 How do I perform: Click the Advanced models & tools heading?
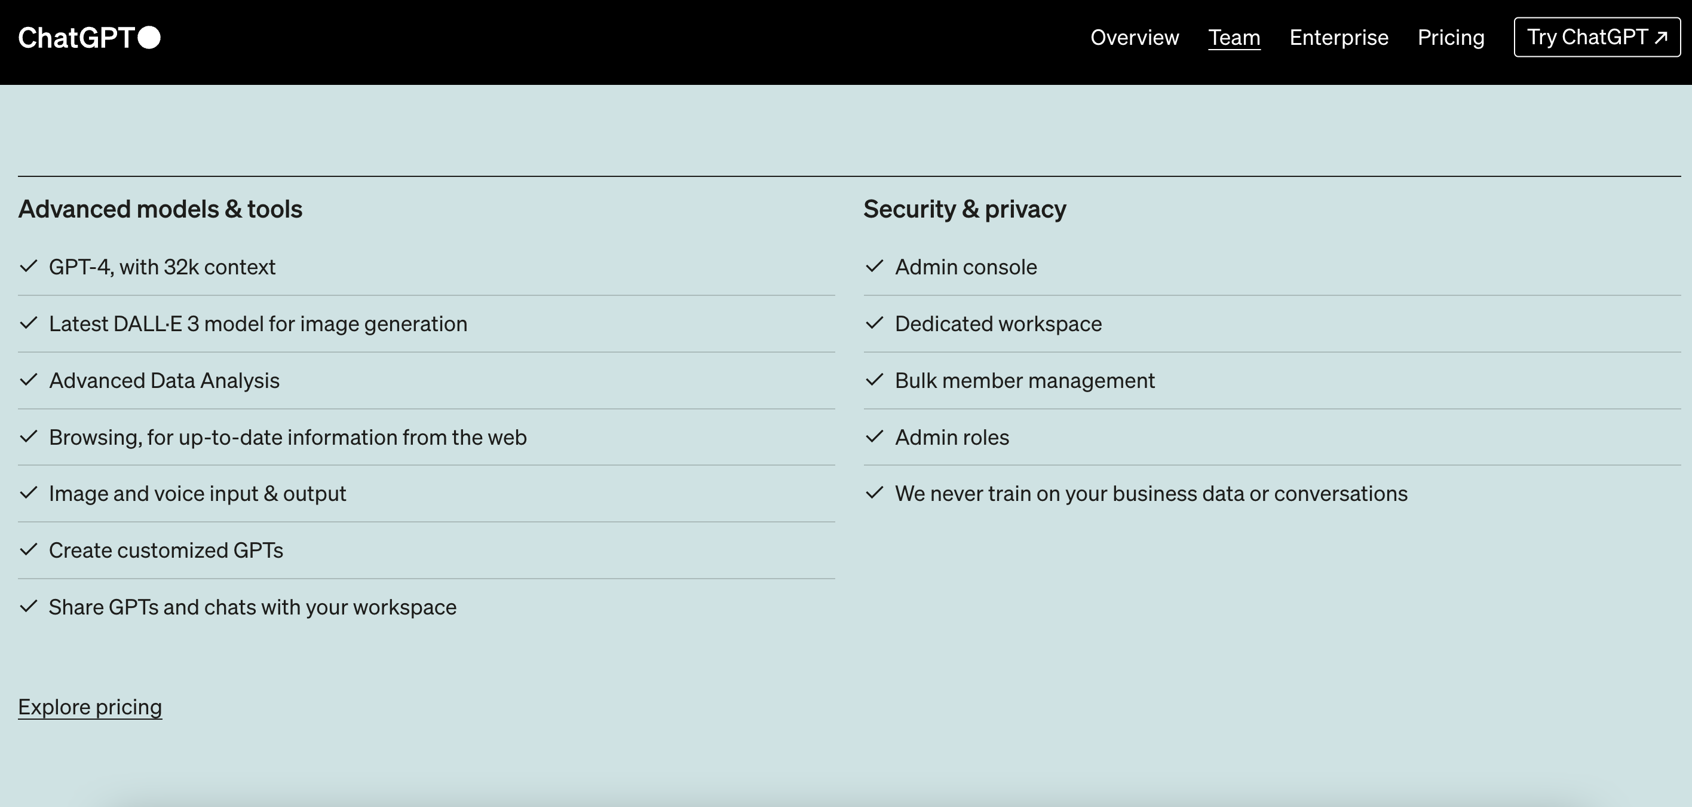pyautogui.click(x=160, y=209)
